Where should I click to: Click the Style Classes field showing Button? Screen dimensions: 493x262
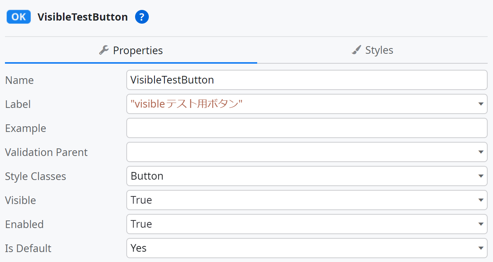301,176
